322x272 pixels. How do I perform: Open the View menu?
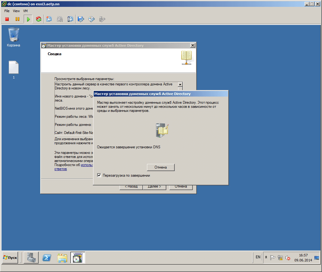[x=16, y=11]
